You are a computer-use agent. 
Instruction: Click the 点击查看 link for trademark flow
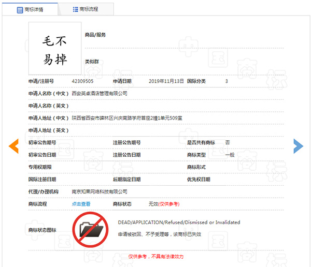coord(81,204)
